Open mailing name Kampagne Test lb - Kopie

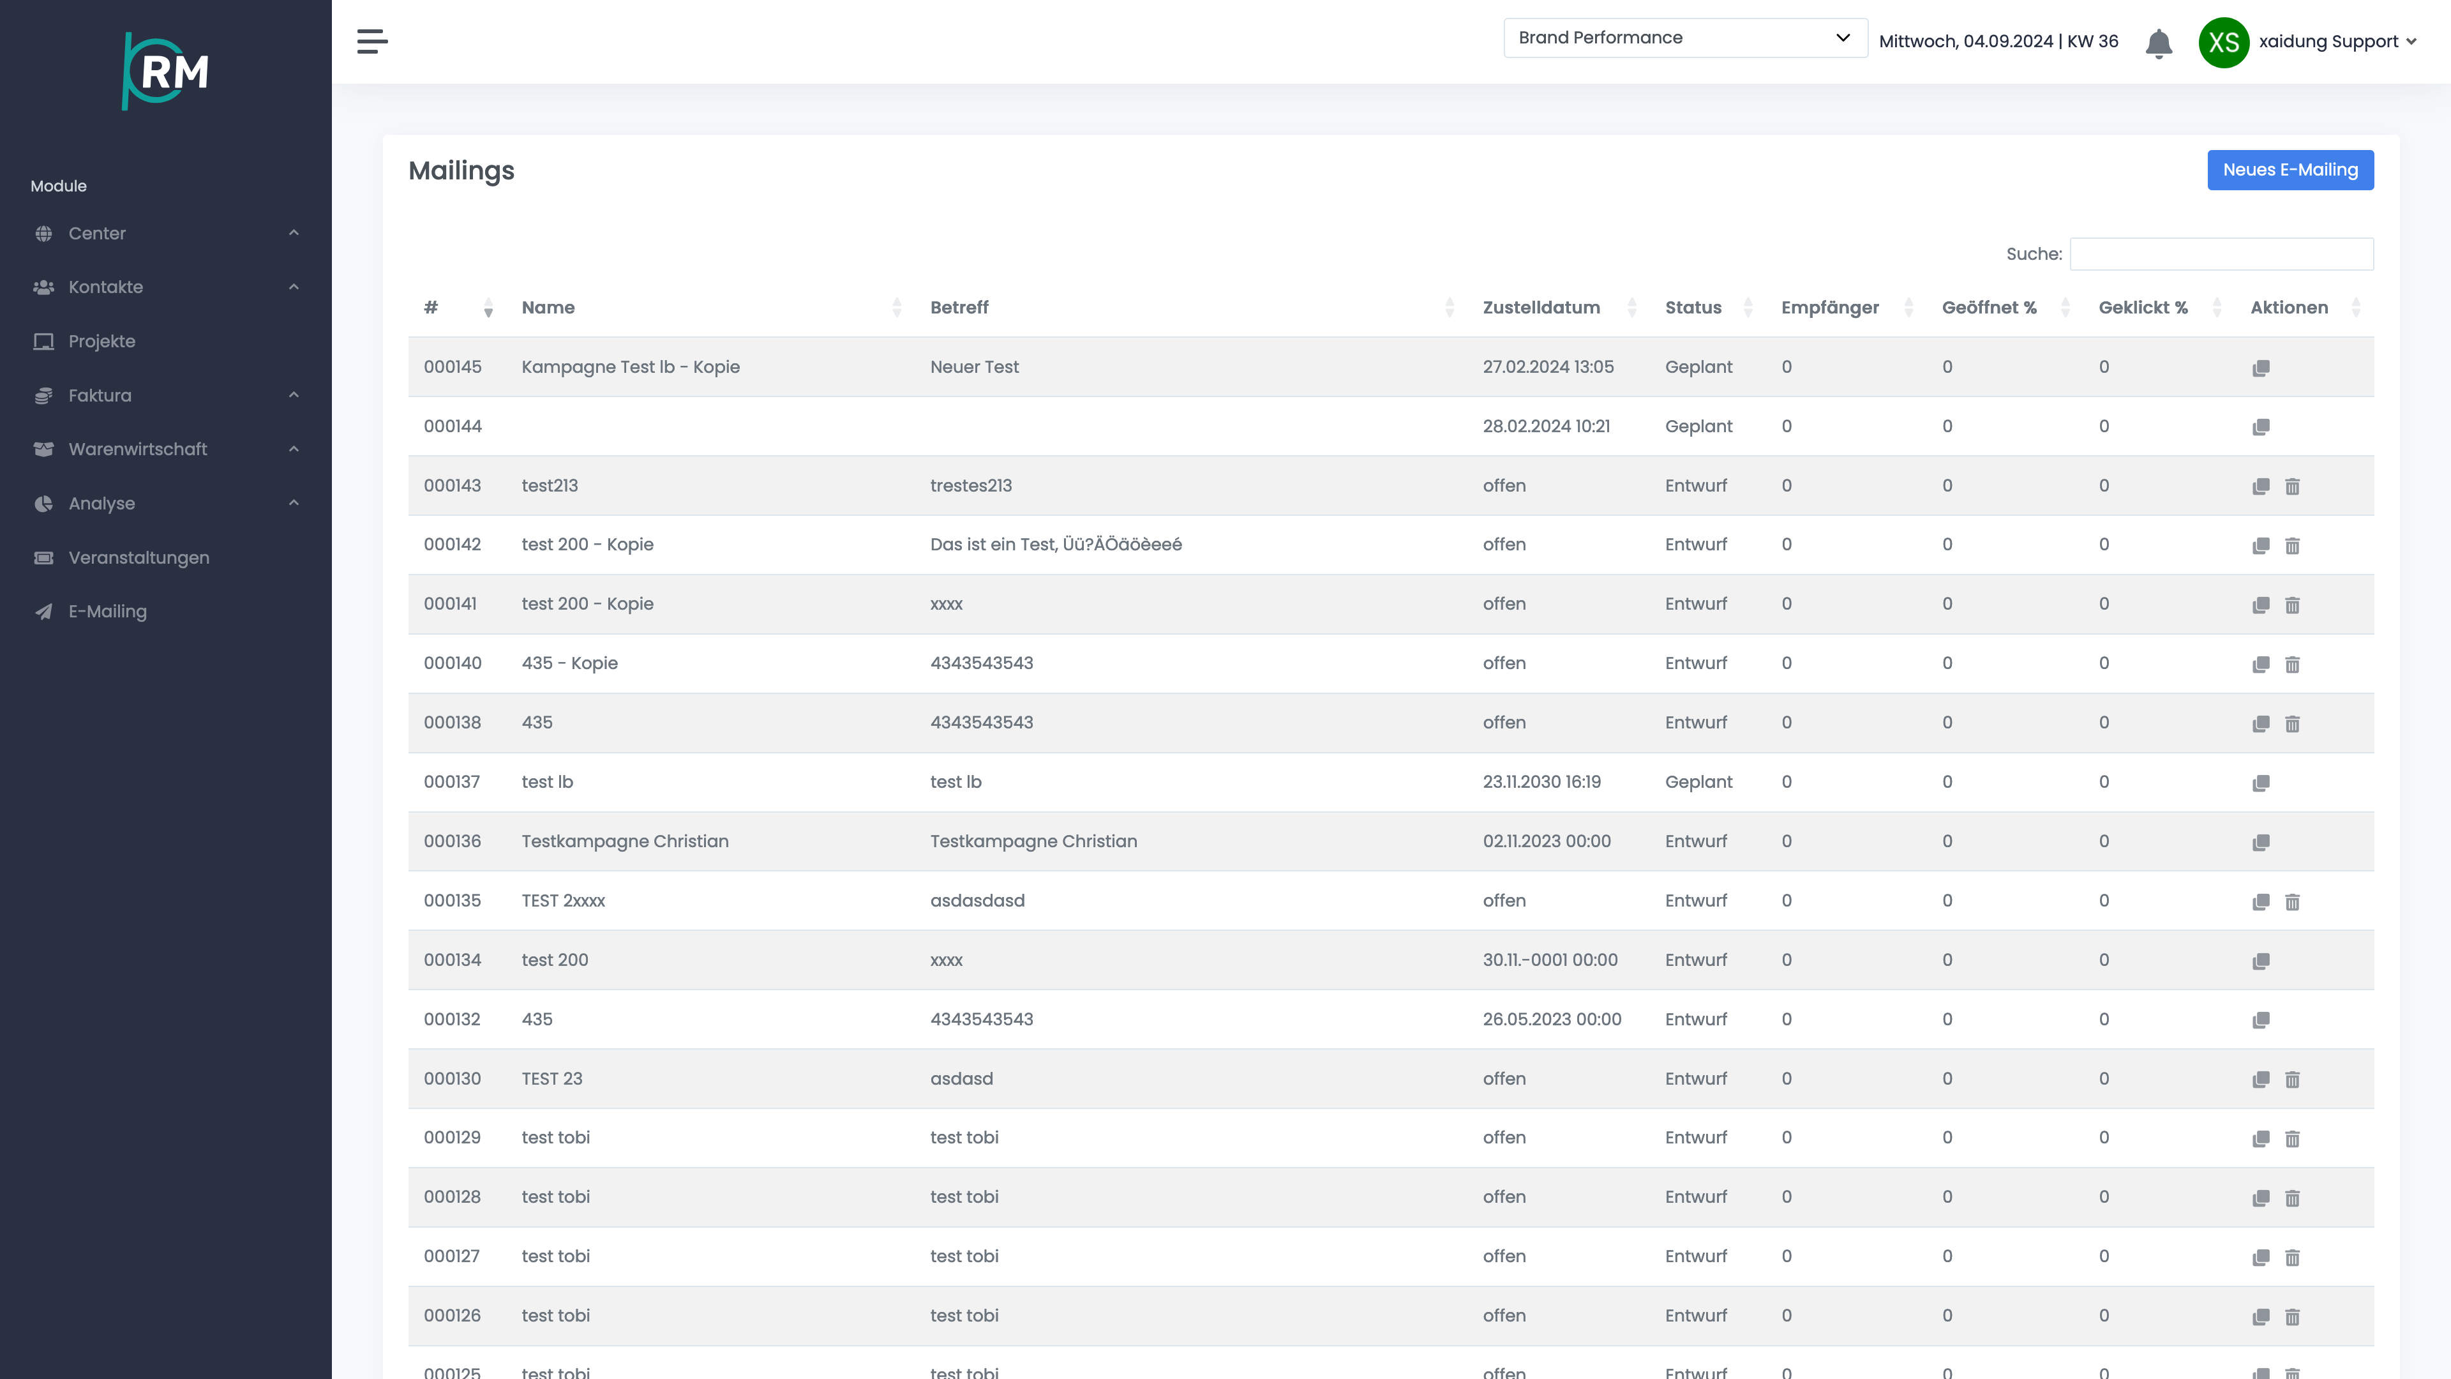click(630, 367)
